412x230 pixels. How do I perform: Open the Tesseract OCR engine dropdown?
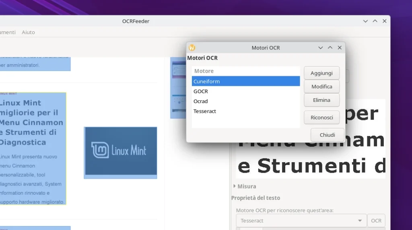(301, 221)
